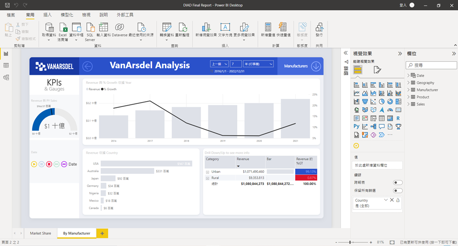The height and width of the screenshot is (246, 458).
Task: Select the scatter chart visual
Action: point(373,102)
